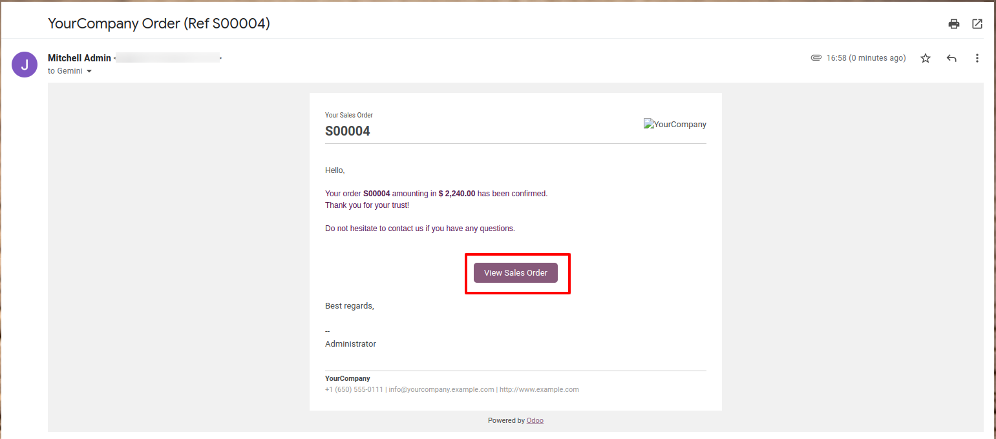Click the 'Hello,' greeting text
Viewport: 996px width, 439px height.
pyautogui.click(x=335, y=170)
